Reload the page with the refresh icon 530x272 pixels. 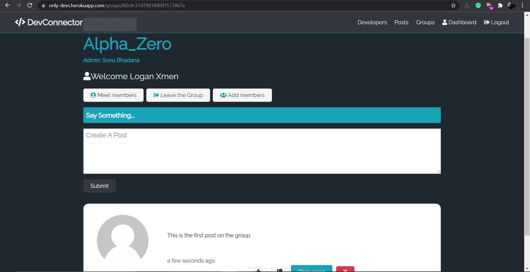click(x=30, y=5)
